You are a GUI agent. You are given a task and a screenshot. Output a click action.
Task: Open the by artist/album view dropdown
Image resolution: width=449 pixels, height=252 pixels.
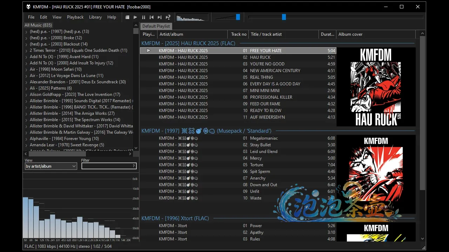(x=51, y=166)
